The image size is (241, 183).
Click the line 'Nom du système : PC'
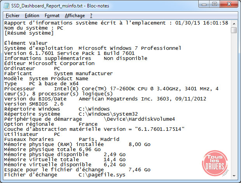coord(34,28)
